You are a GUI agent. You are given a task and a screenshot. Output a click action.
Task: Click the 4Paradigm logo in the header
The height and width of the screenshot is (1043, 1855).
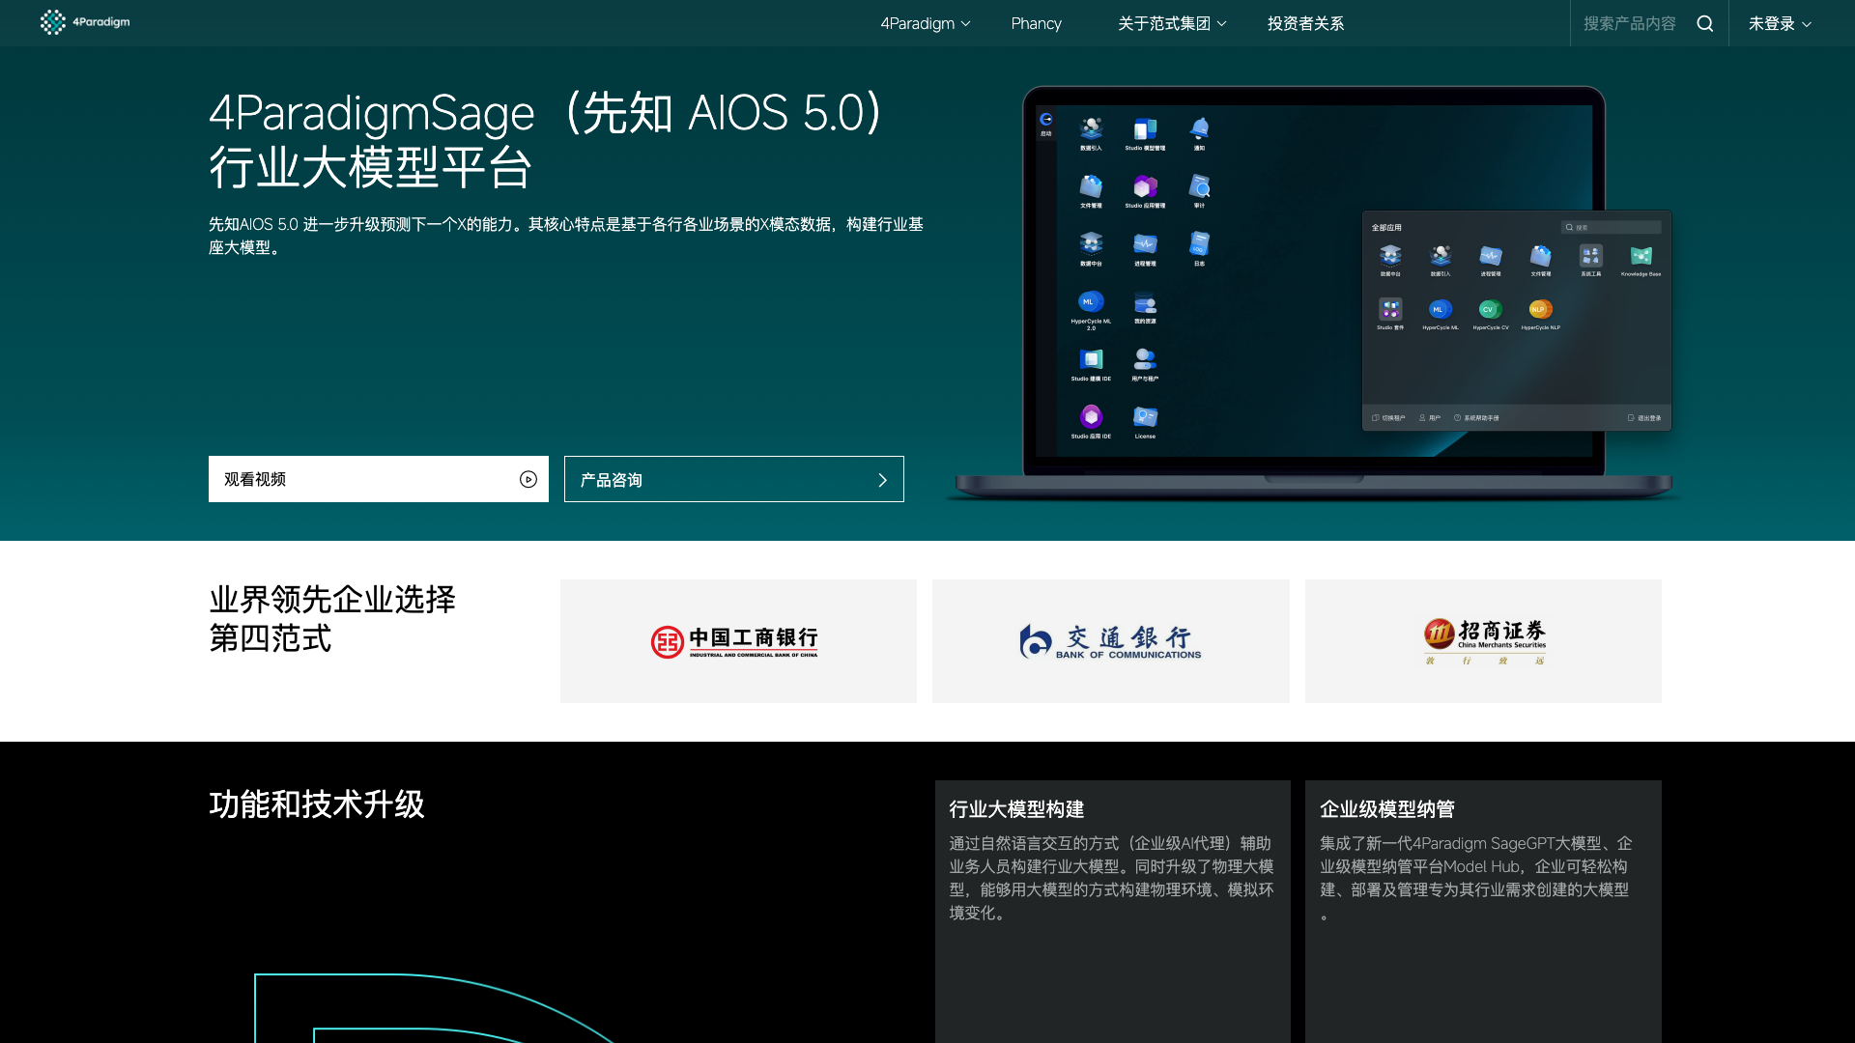tap(85, 22)
